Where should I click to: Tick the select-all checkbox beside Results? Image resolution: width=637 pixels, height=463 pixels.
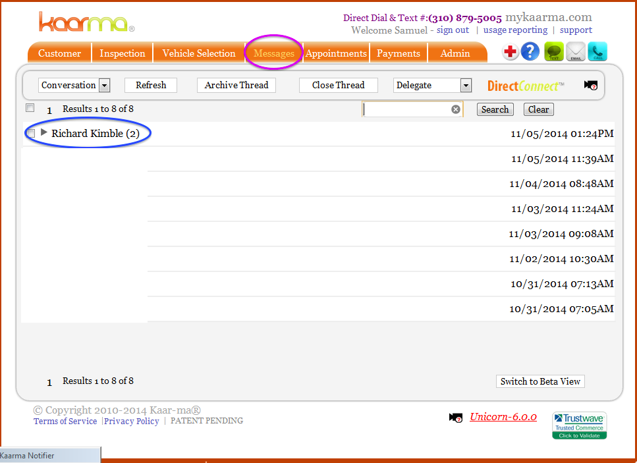[x=30, y=107]
